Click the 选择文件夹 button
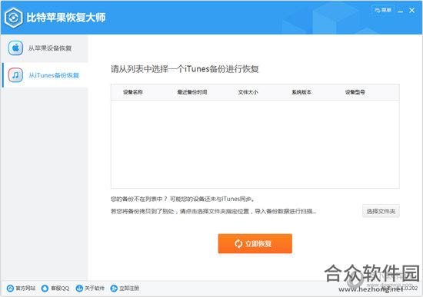The height and width of the screenshot is (297, 423). pos(381,211)
